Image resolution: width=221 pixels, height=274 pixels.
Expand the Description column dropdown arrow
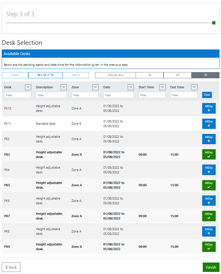pos(64,87)
